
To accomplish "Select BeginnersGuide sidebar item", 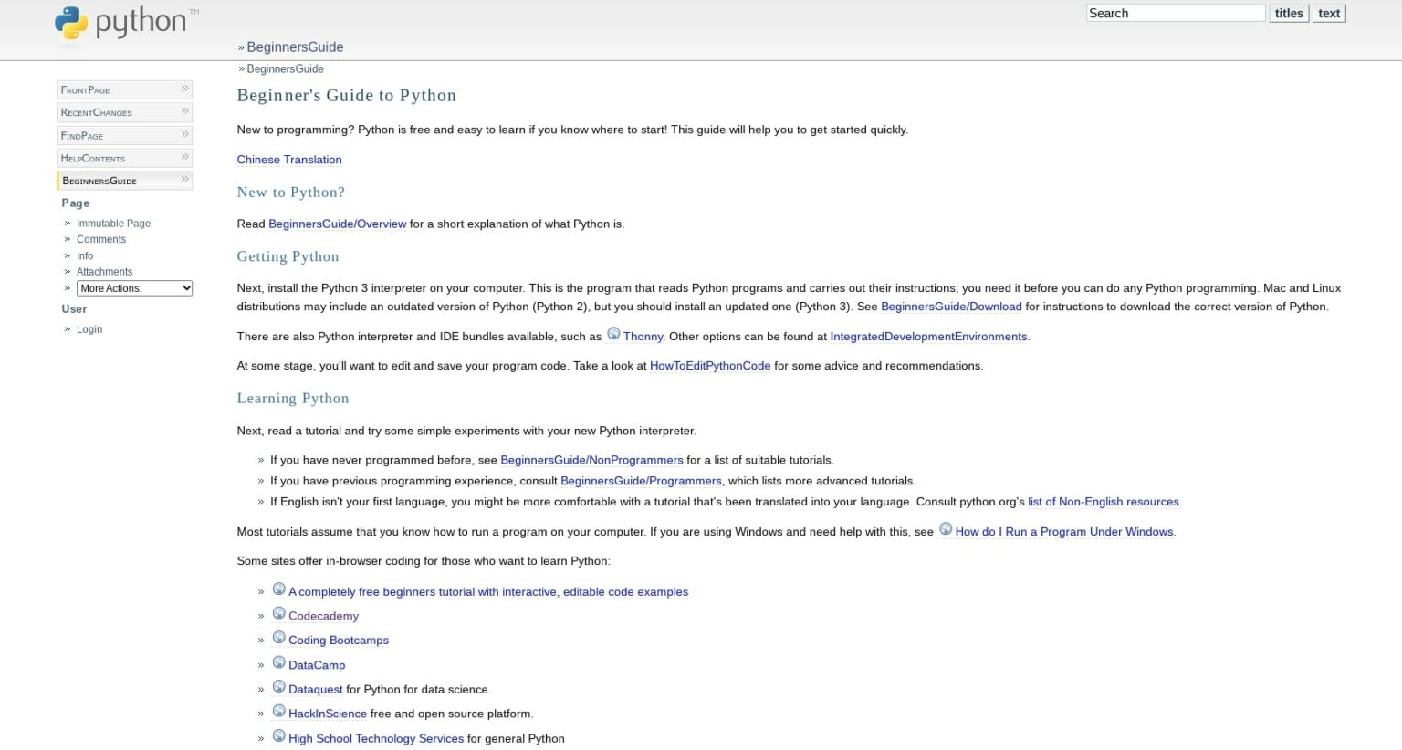I will click(99, 181).
